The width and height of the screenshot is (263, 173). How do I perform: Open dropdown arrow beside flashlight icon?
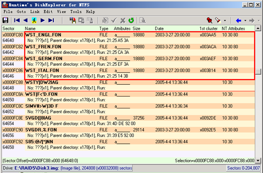coord(225,21)
